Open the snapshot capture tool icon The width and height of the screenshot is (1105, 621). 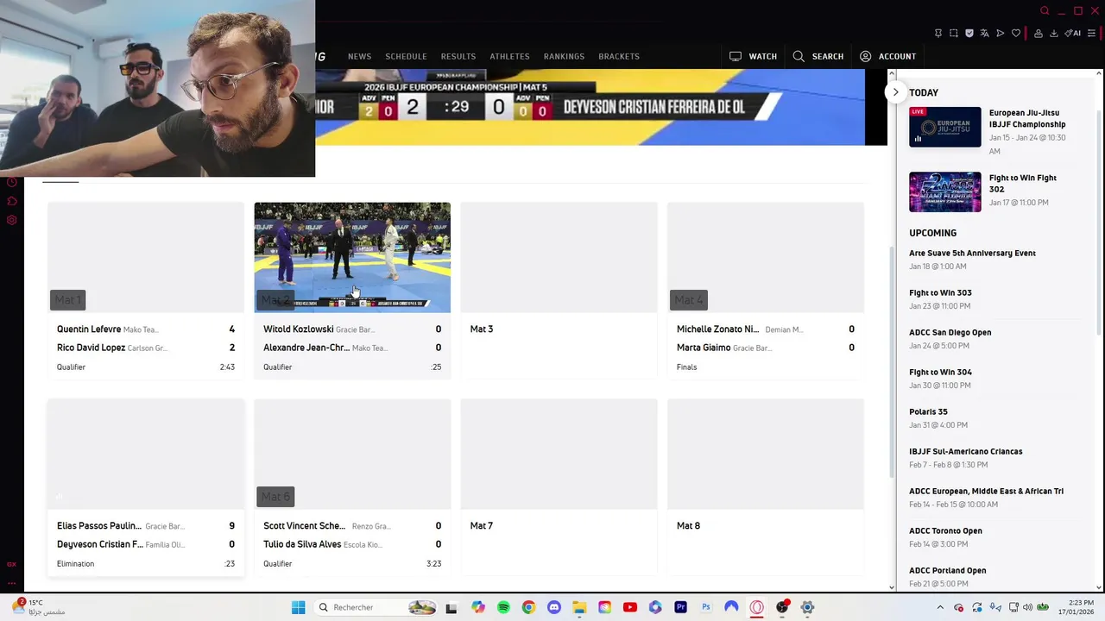pos(954,34)
